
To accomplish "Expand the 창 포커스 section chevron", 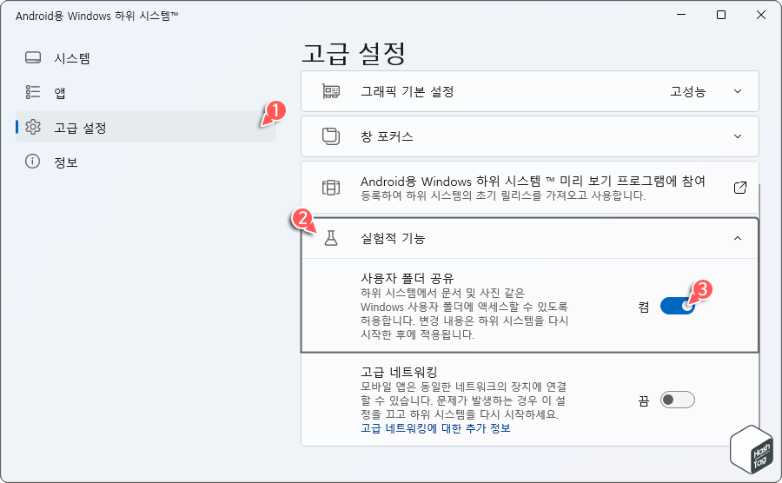I will 738,136.
